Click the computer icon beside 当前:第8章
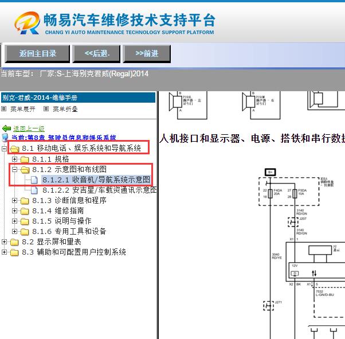This screenshot has height=339, width=345. click(x=5, y=138)
